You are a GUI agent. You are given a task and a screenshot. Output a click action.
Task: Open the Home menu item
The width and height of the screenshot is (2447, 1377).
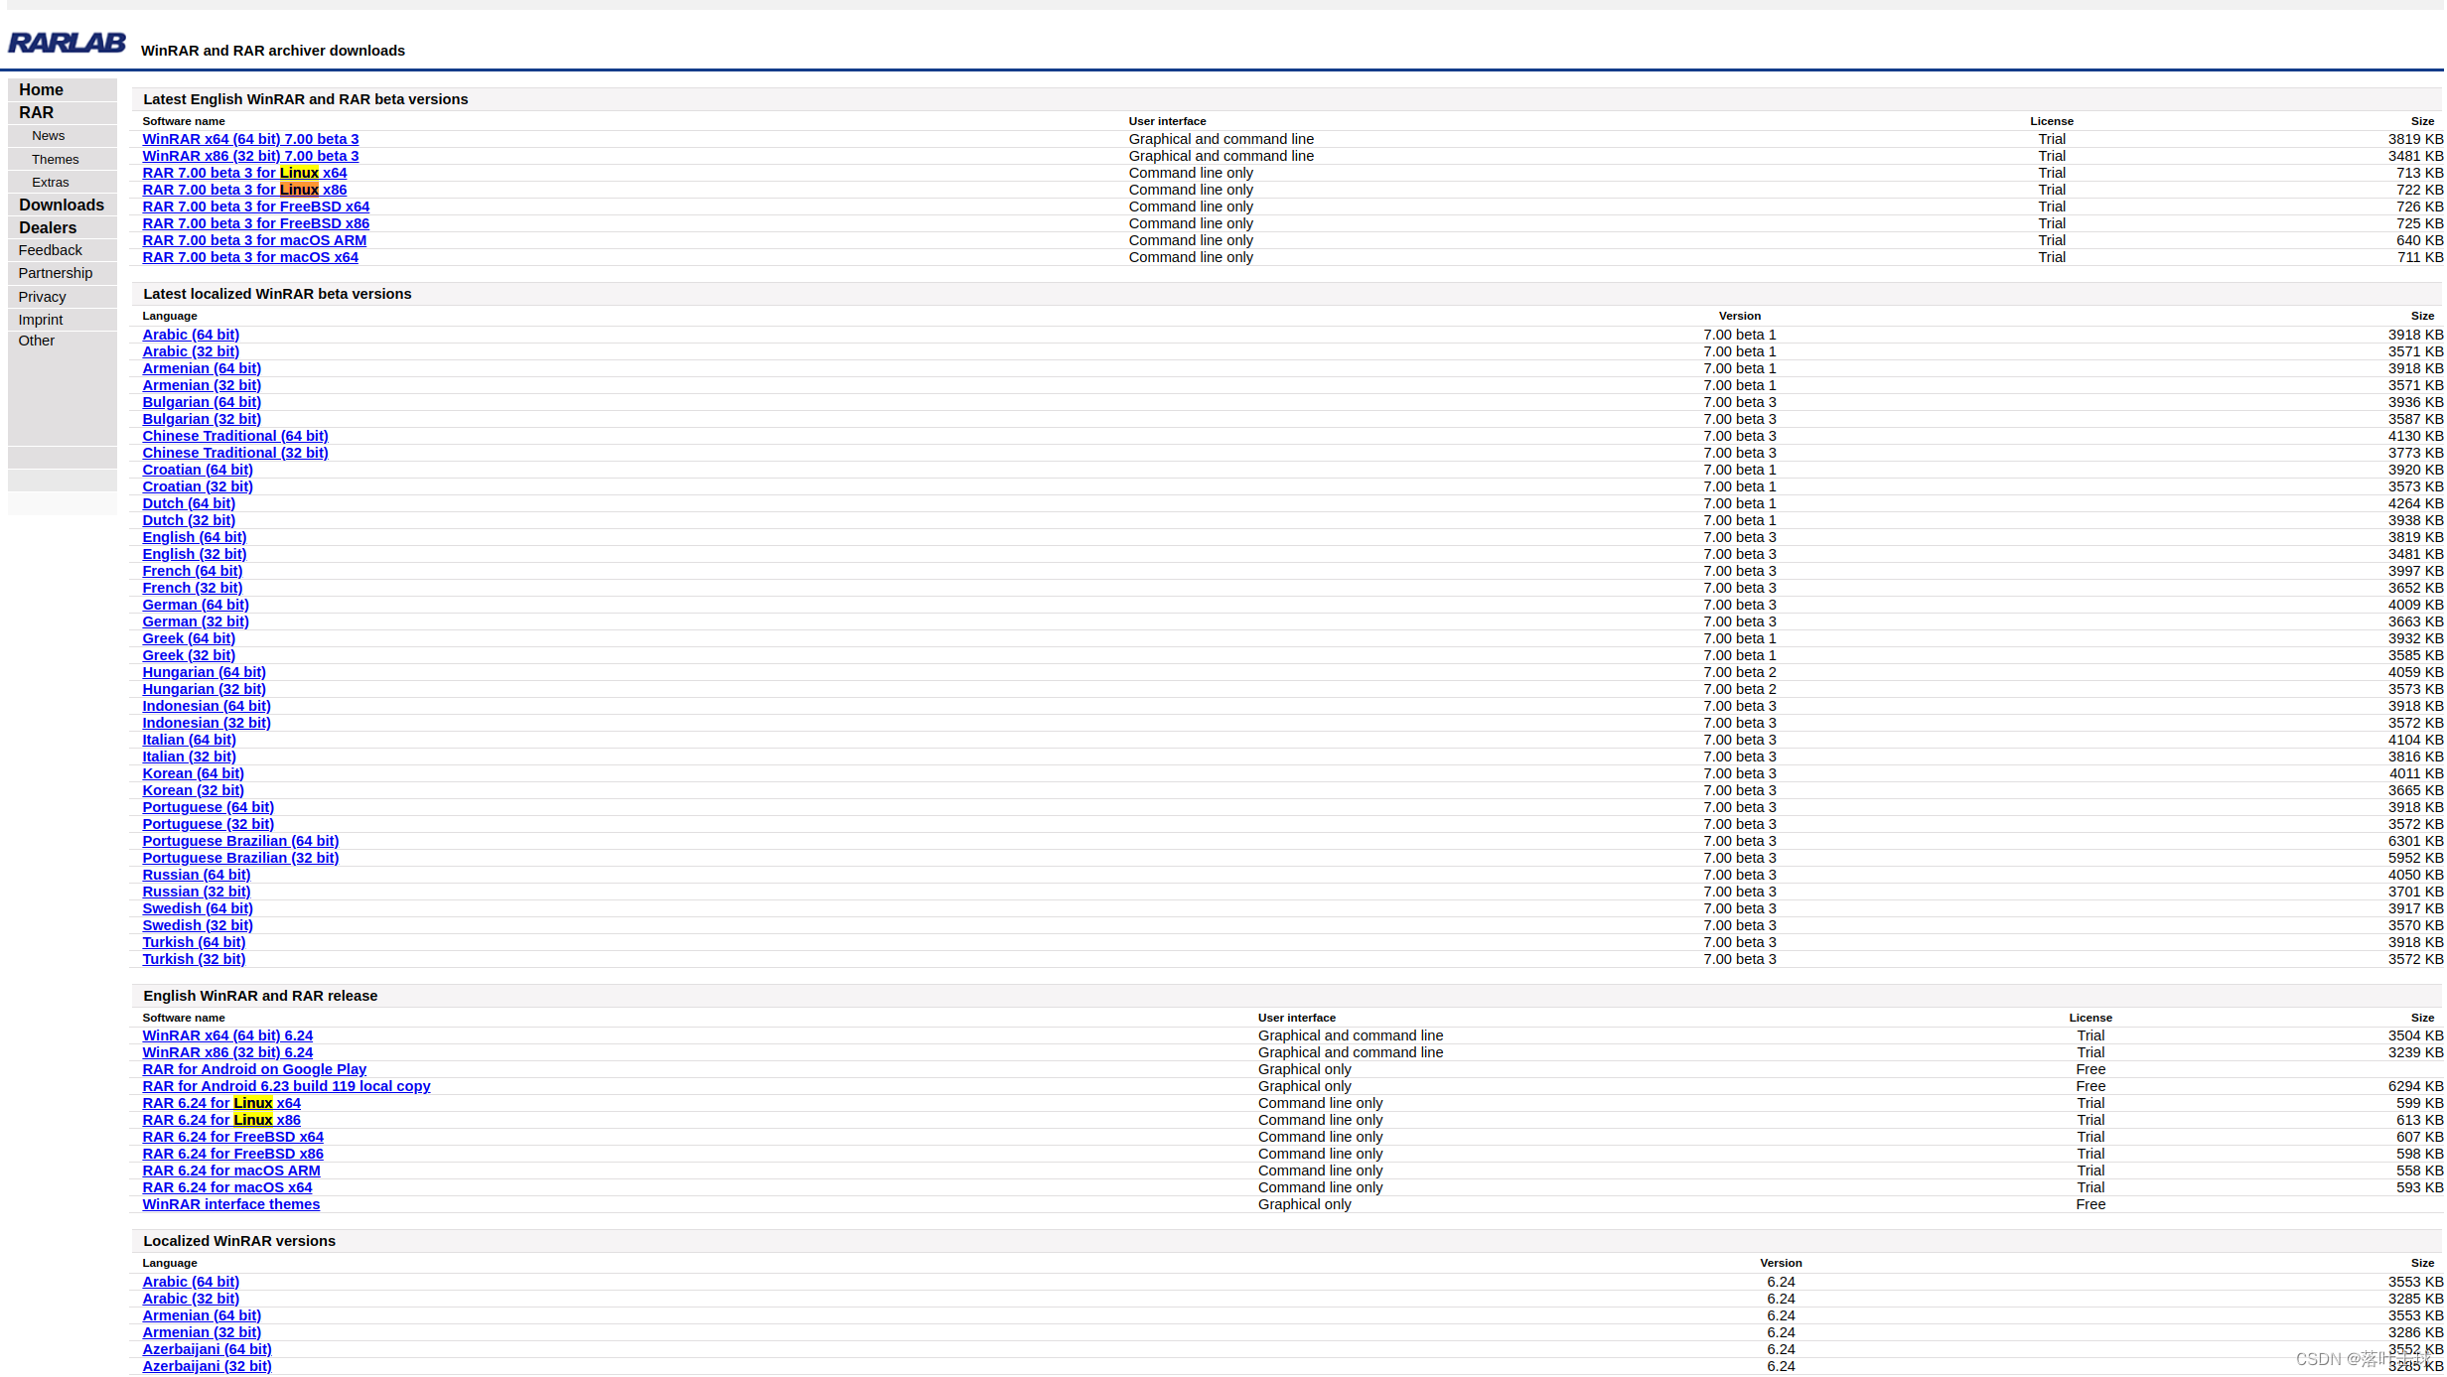(41, 89)
